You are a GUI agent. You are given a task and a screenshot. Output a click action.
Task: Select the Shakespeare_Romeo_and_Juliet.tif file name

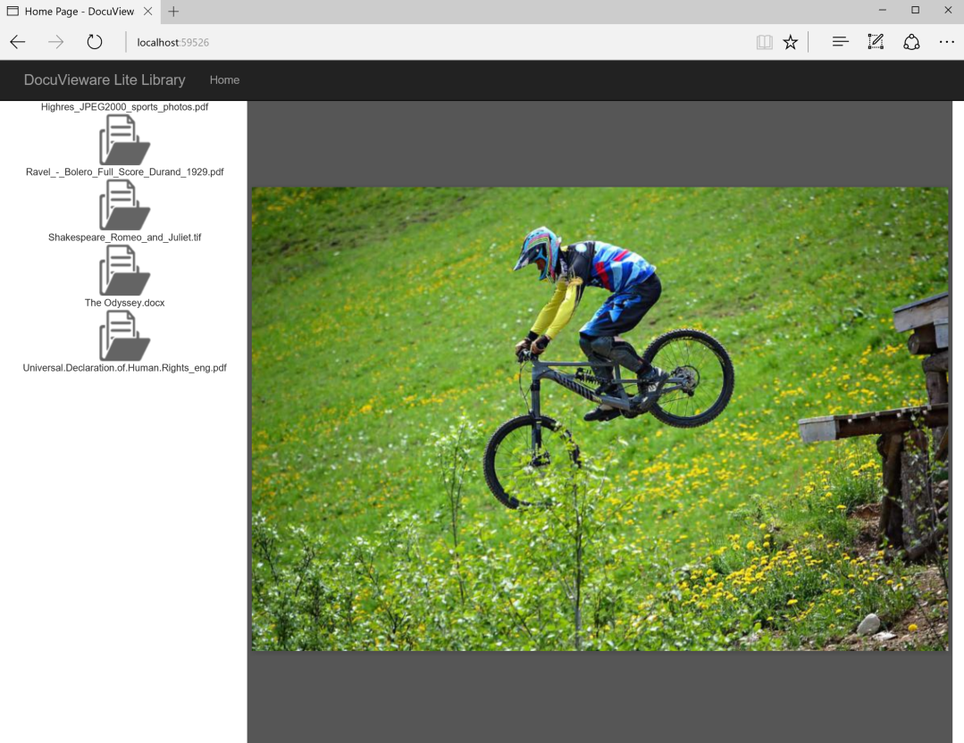coord(125,238)
